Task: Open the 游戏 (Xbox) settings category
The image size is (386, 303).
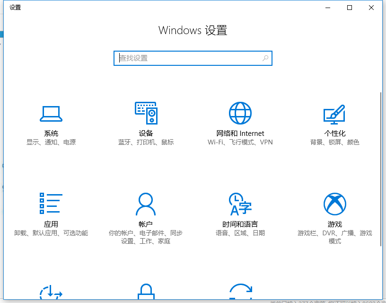Action: click(x=335, y=213)
